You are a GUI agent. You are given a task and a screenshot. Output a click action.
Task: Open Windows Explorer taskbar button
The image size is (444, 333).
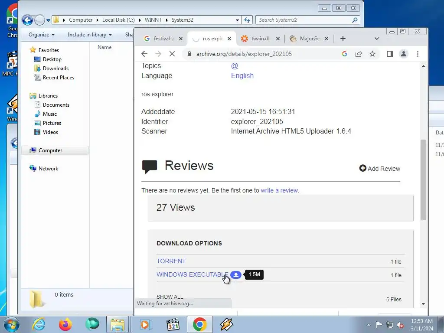118,324
